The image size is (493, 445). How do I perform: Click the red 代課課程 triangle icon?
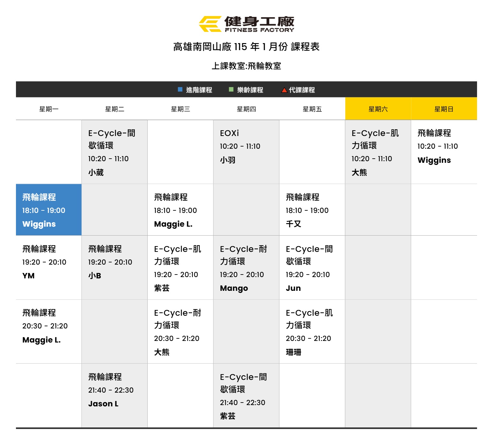tap(284, 90)
